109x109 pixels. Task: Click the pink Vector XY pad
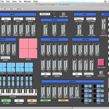coord(28,49)
